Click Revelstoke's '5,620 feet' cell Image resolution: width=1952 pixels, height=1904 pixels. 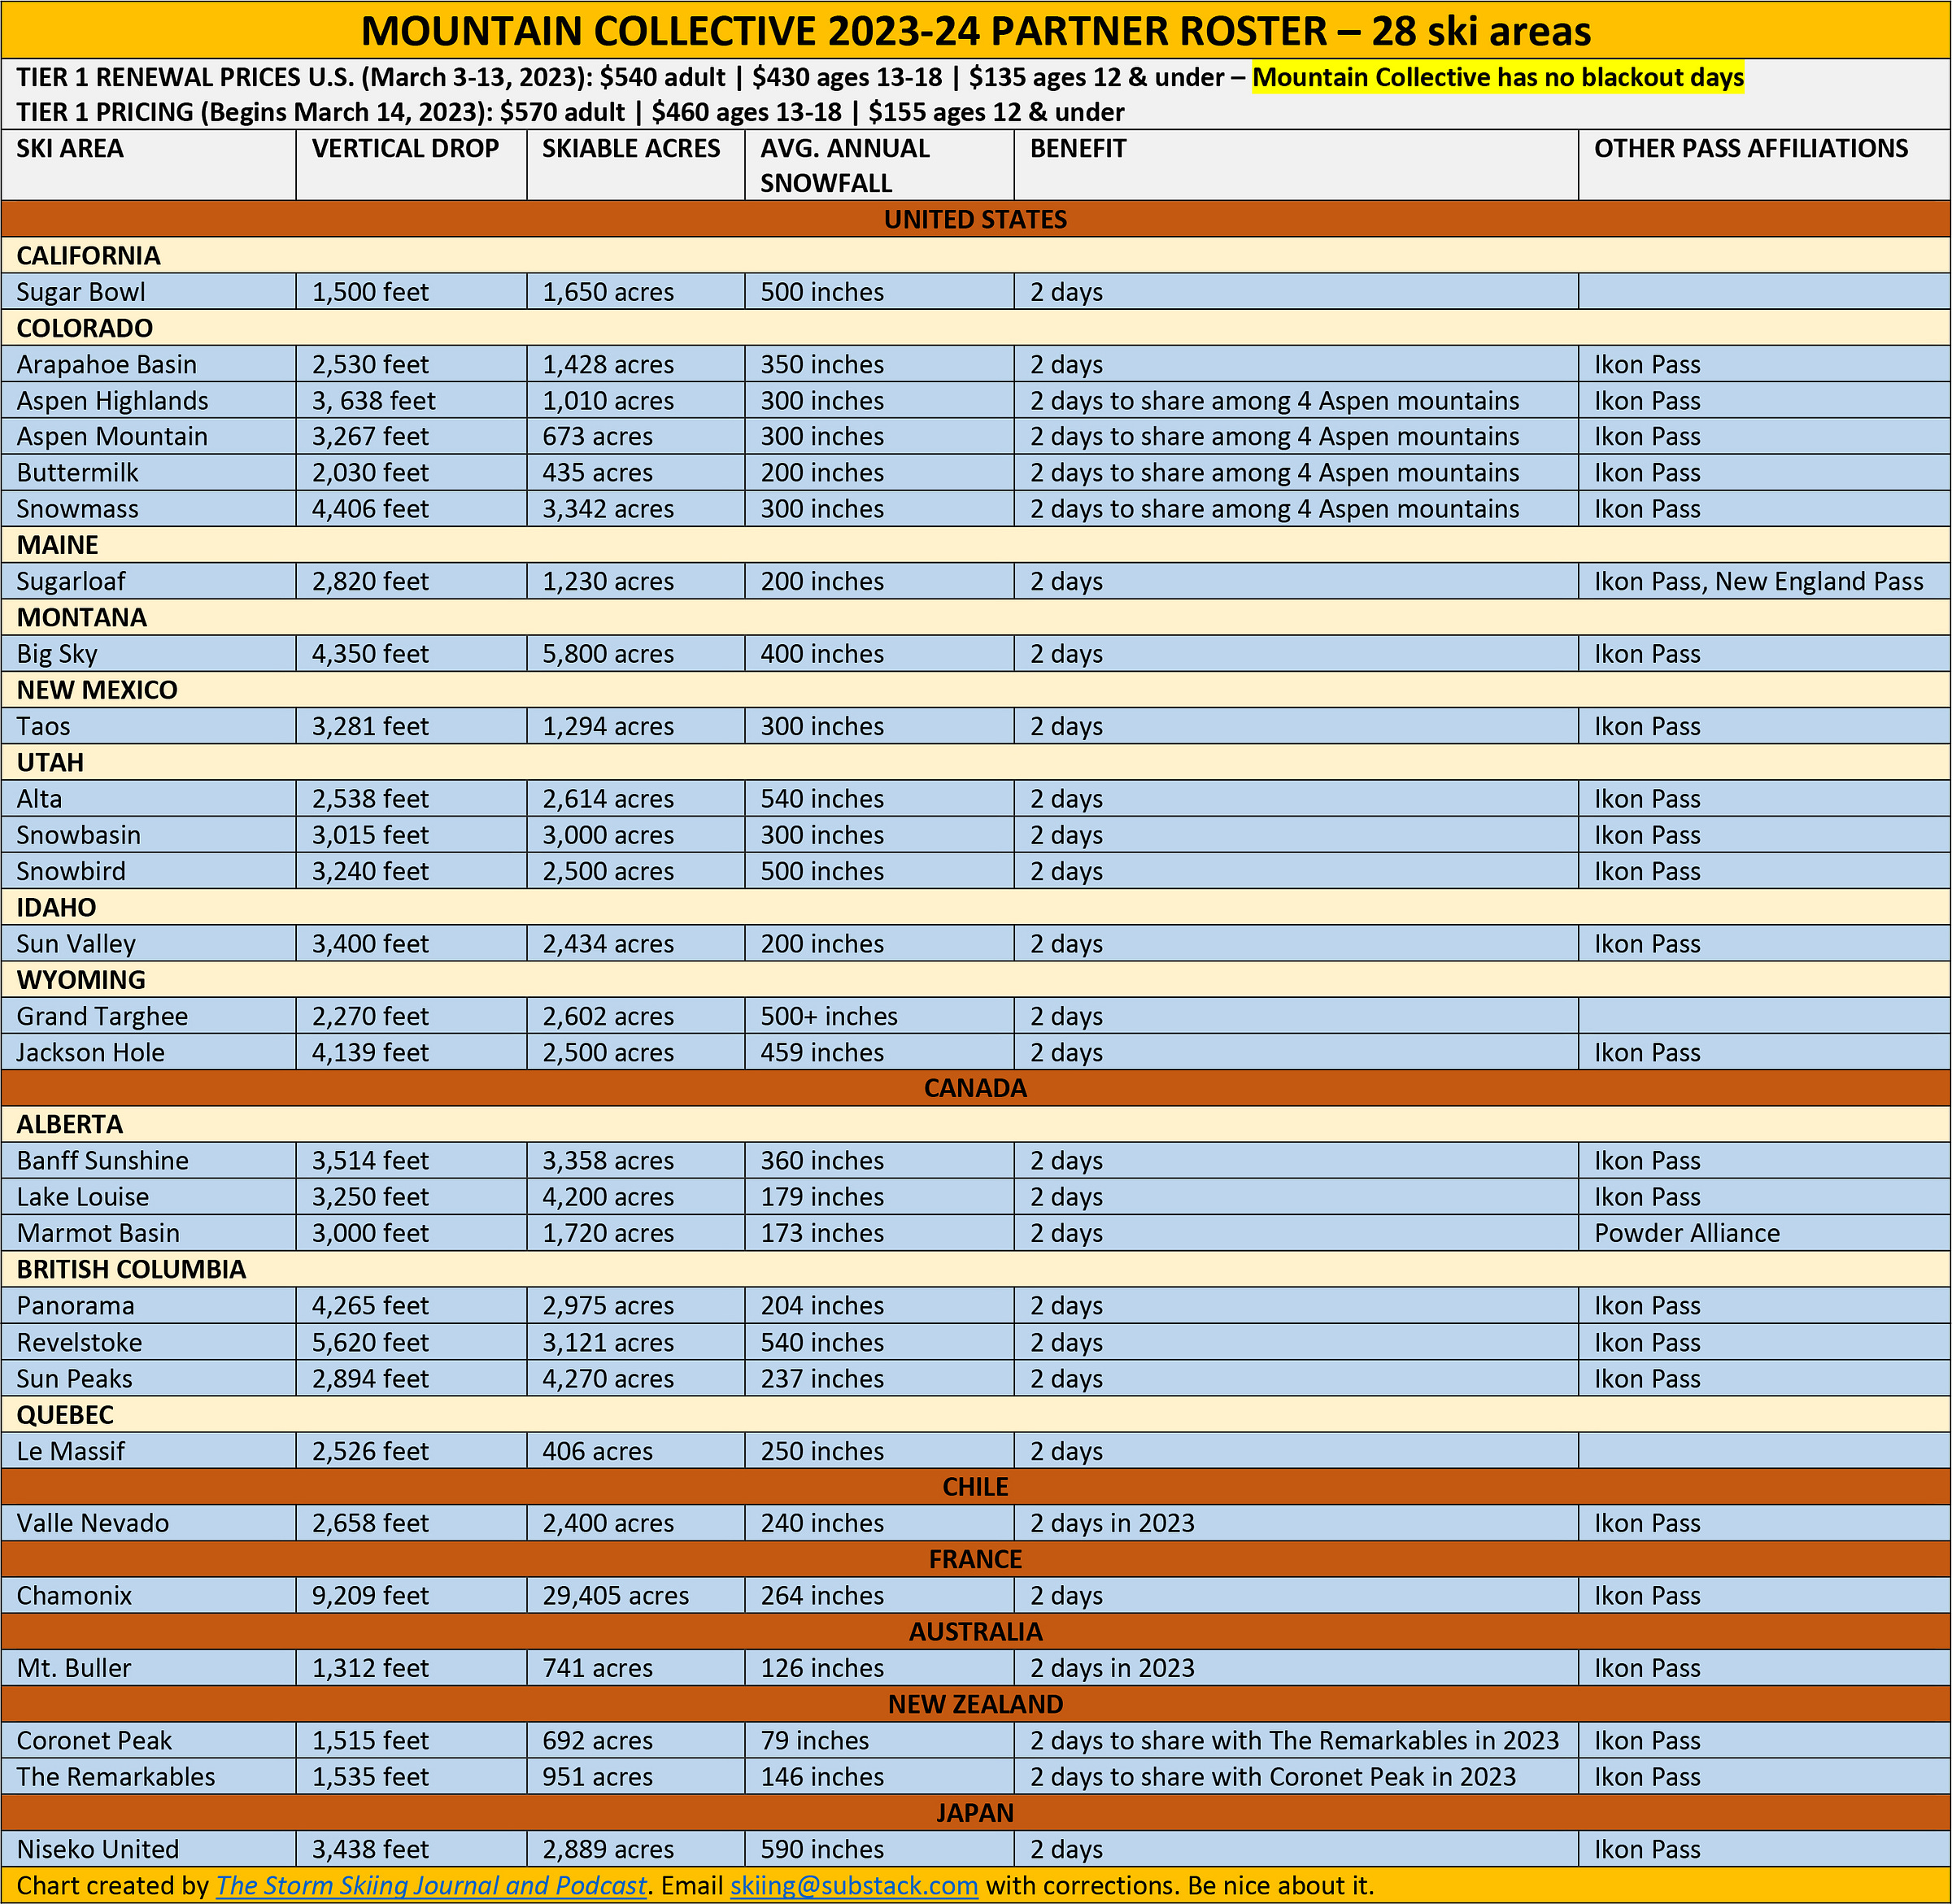pos(411,1342)
